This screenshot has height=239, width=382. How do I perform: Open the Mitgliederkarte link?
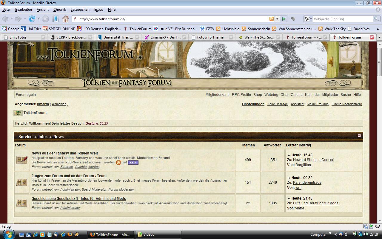218,94
